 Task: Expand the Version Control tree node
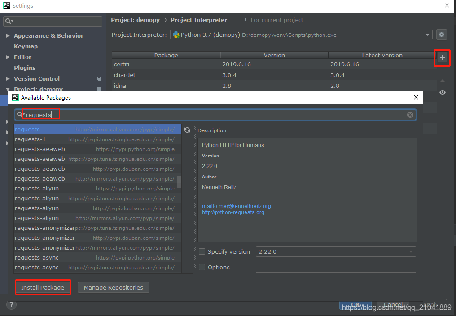click(8, 78)
